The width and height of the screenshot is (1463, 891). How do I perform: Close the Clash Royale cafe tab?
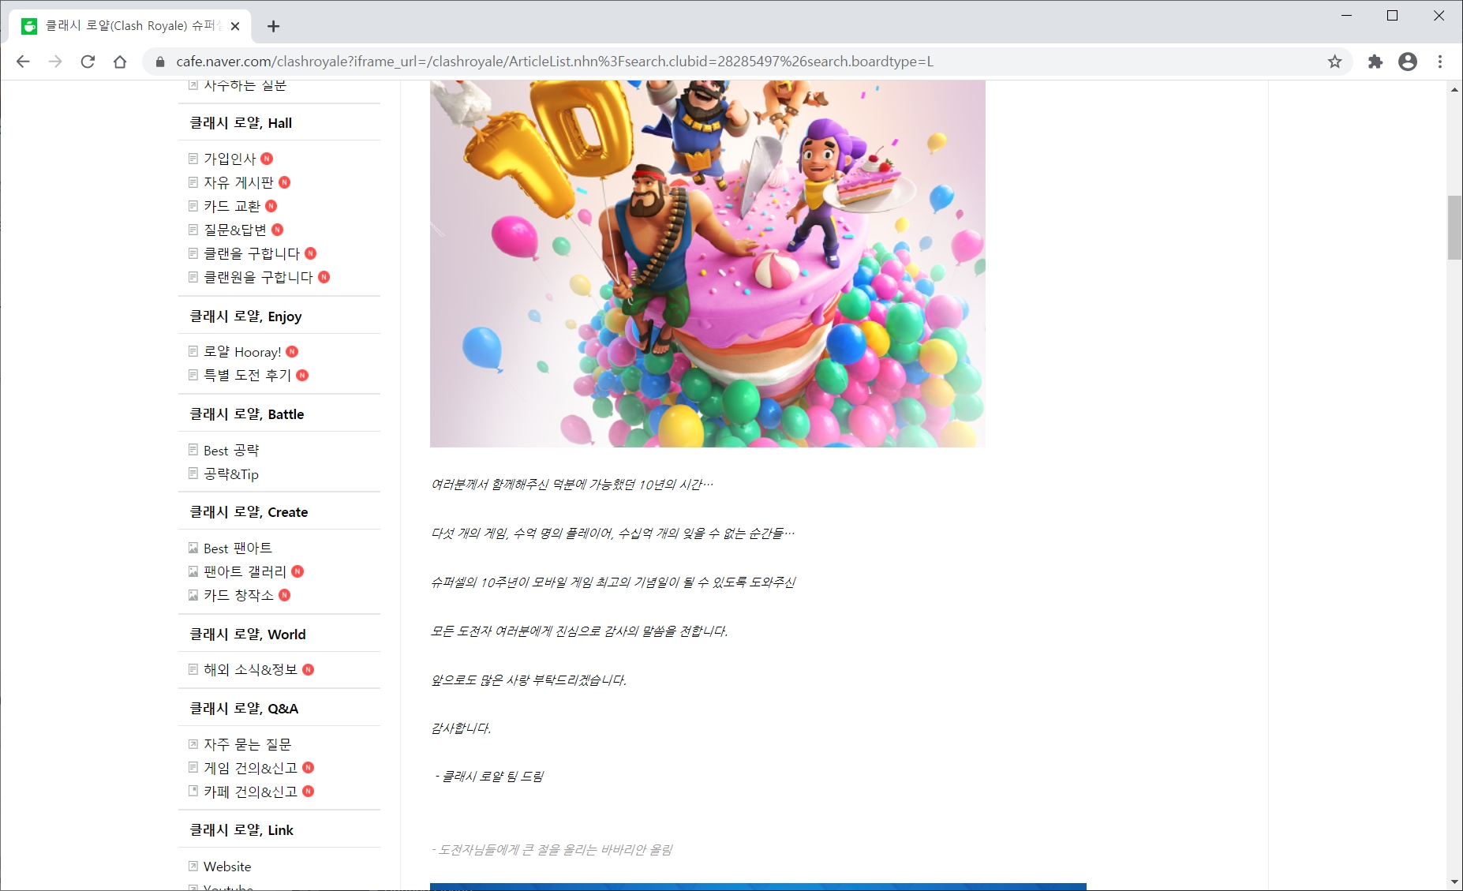point(235,26)
